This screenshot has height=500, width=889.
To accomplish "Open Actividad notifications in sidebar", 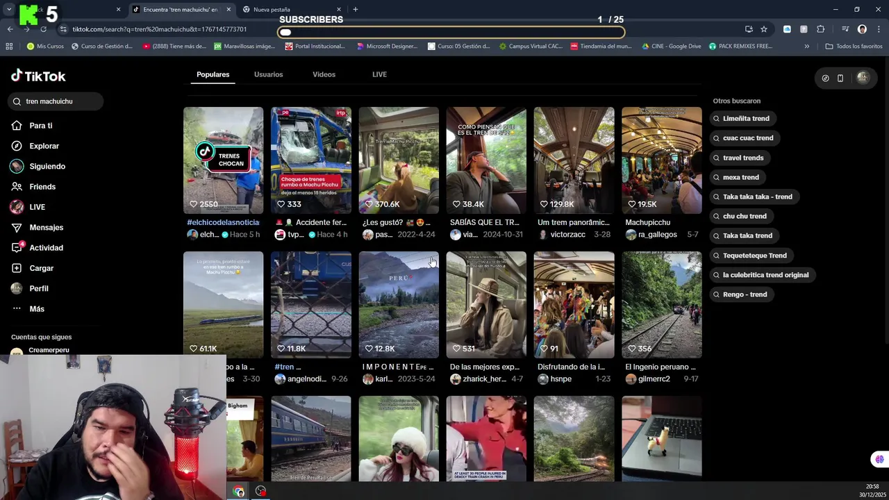I will (37, 248).
